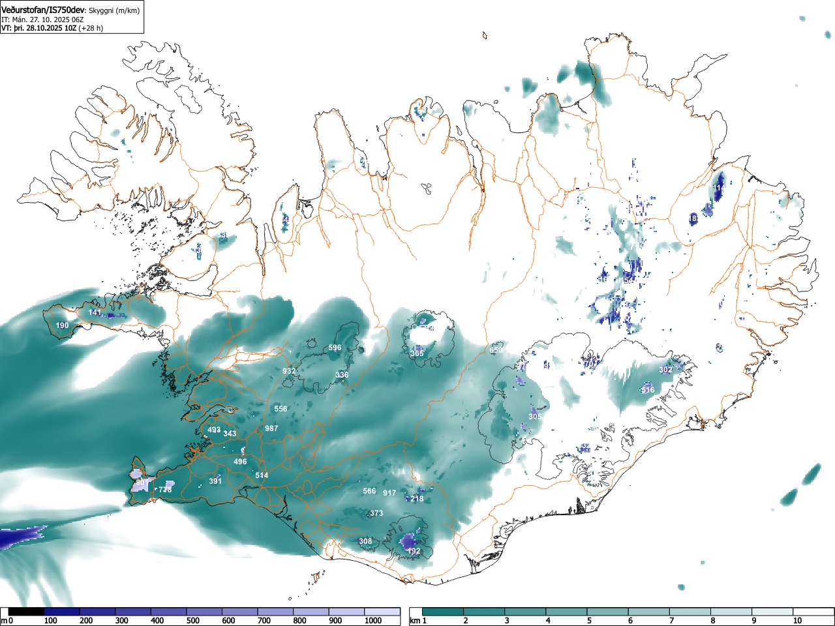835x626 pixels.
Task: Click the visibility value 365
Action: 417,353
